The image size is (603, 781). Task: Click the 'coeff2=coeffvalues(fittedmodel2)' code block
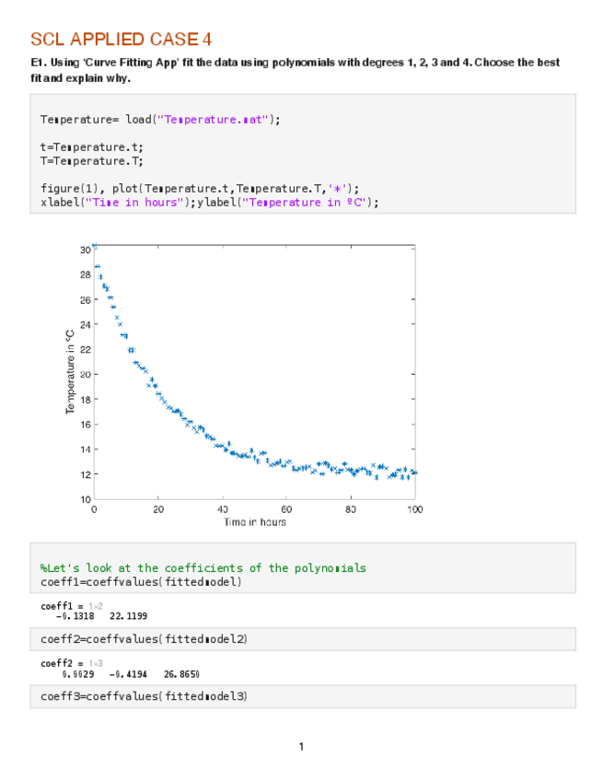[x=145, y=638]
